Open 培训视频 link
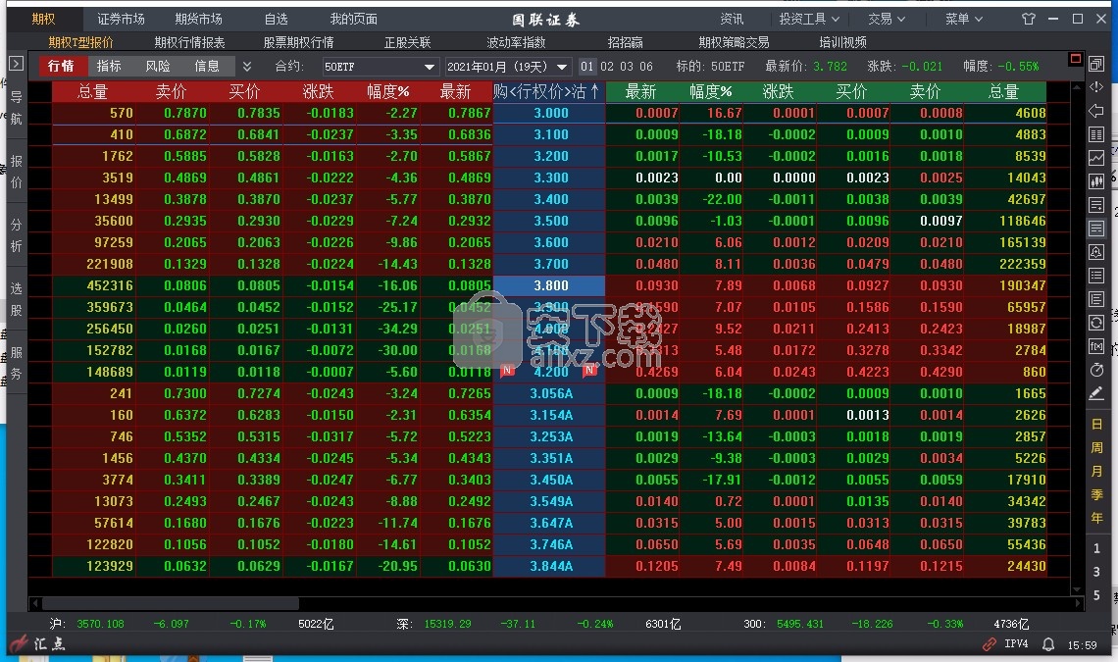 (842, 42)
